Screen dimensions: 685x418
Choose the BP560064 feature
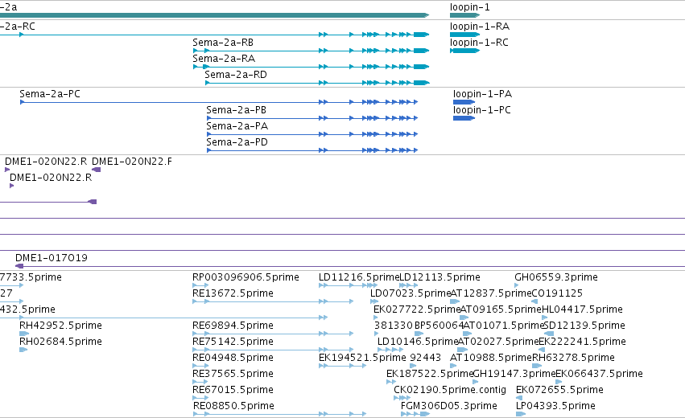(419, 334)
